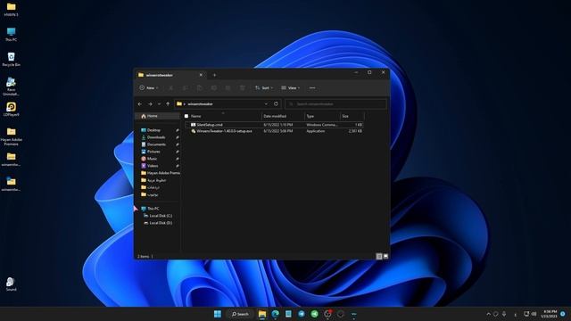
Task: Go up one folder level
Action: pos(168,104)
